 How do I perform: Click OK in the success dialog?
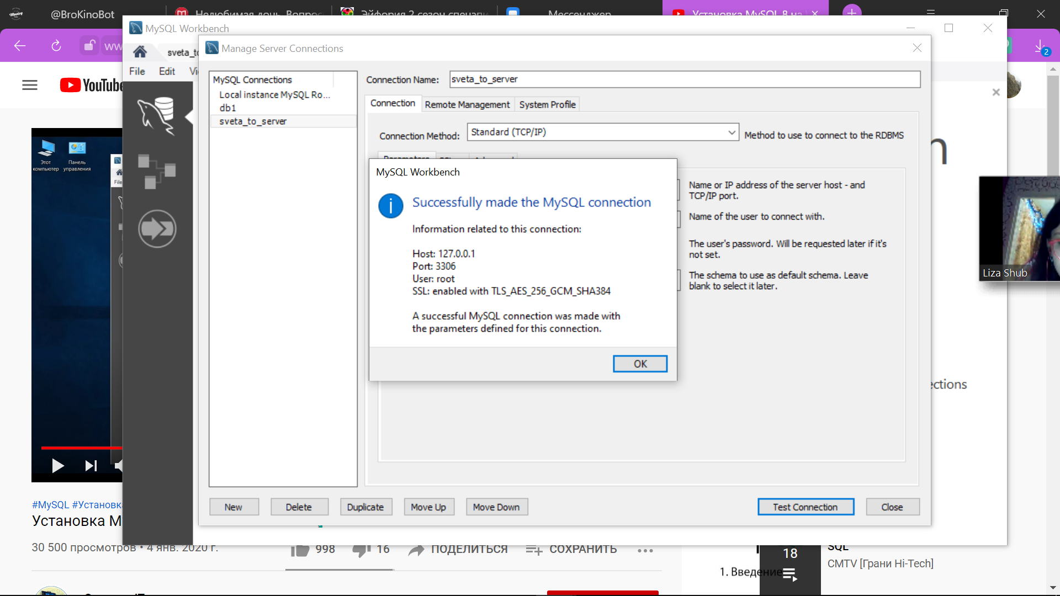pyautogui.click(x=640, y=364)
